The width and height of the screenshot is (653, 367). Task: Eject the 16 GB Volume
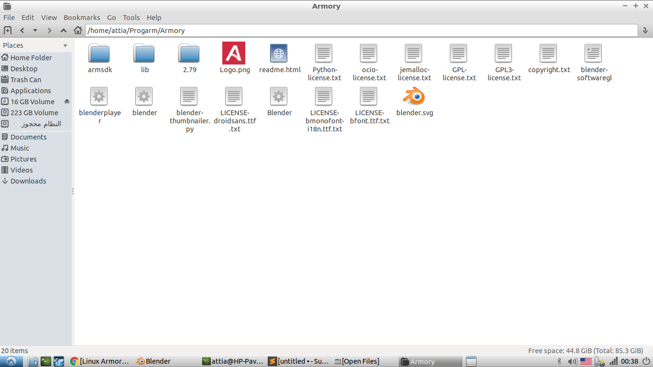[x=67, y=101]
